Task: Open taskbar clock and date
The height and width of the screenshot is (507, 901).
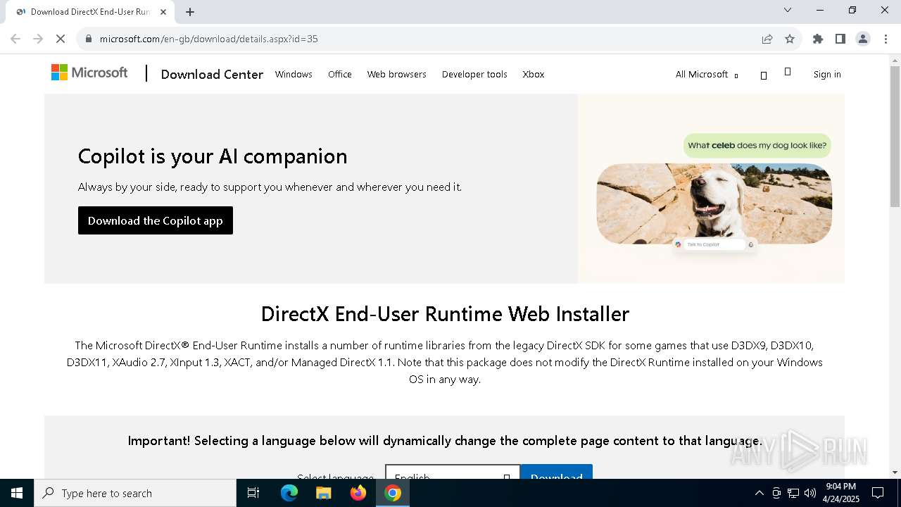Action: [x=841, y=493]
